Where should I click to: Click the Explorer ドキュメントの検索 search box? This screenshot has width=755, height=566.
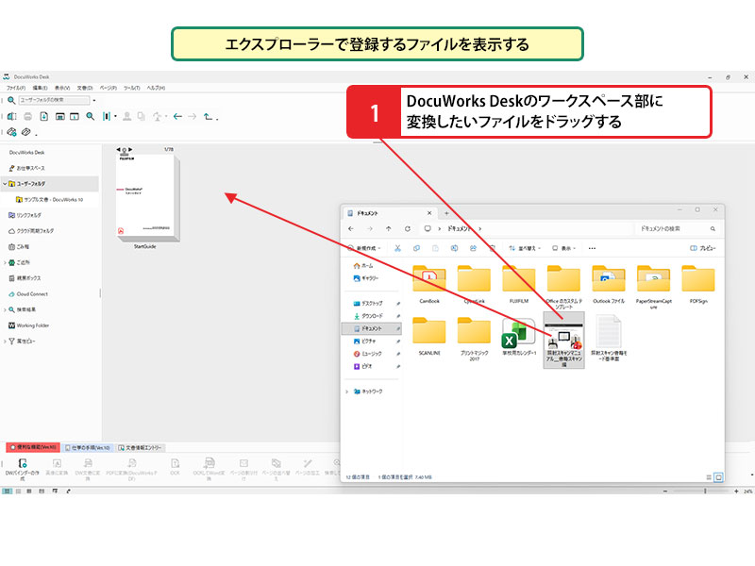click(x=677, y=228)
